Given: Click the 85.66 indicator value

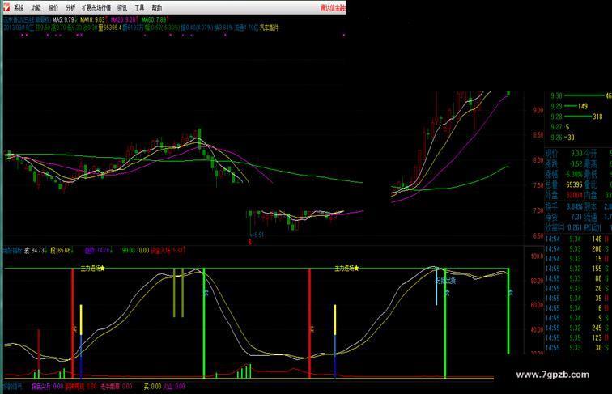Looking at the screenshot, I should pos(62,250).
